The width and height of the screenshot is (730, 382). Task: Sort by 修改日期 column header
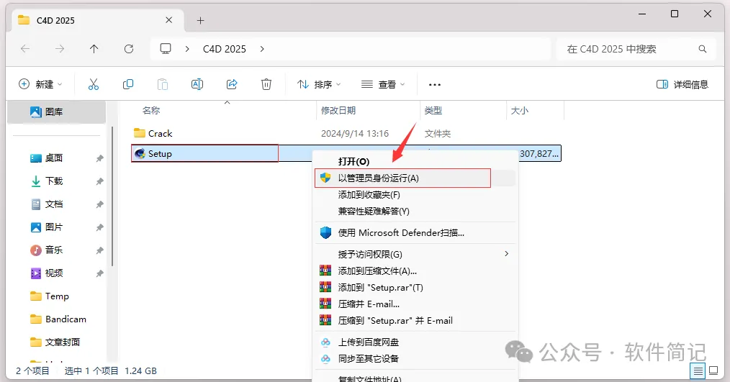click(338, 110)
